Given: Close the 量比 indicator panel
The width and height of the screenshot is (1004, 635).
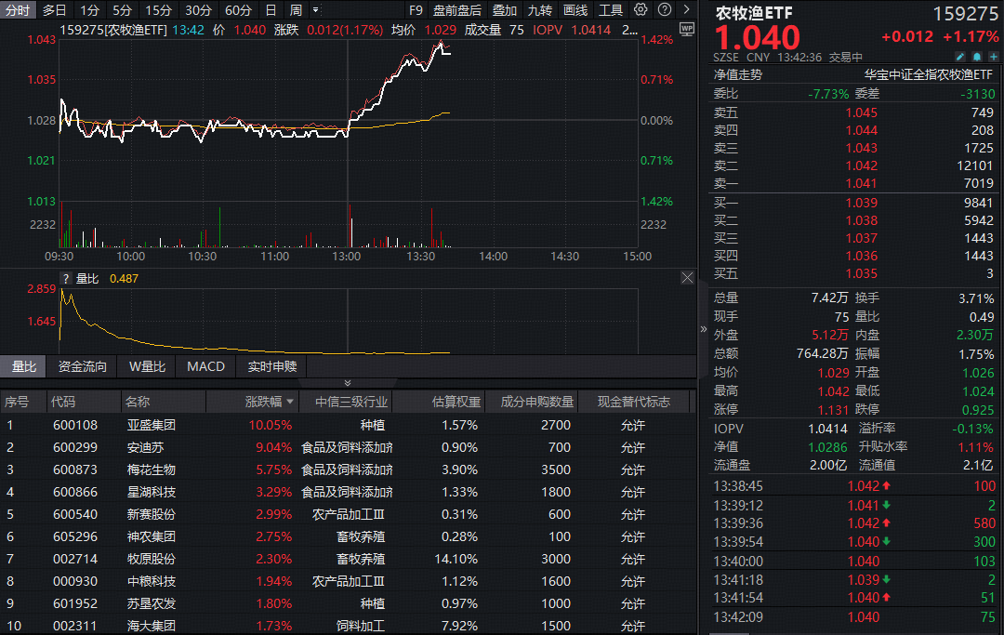Looking at the screenshot, I should coord(687,276).
